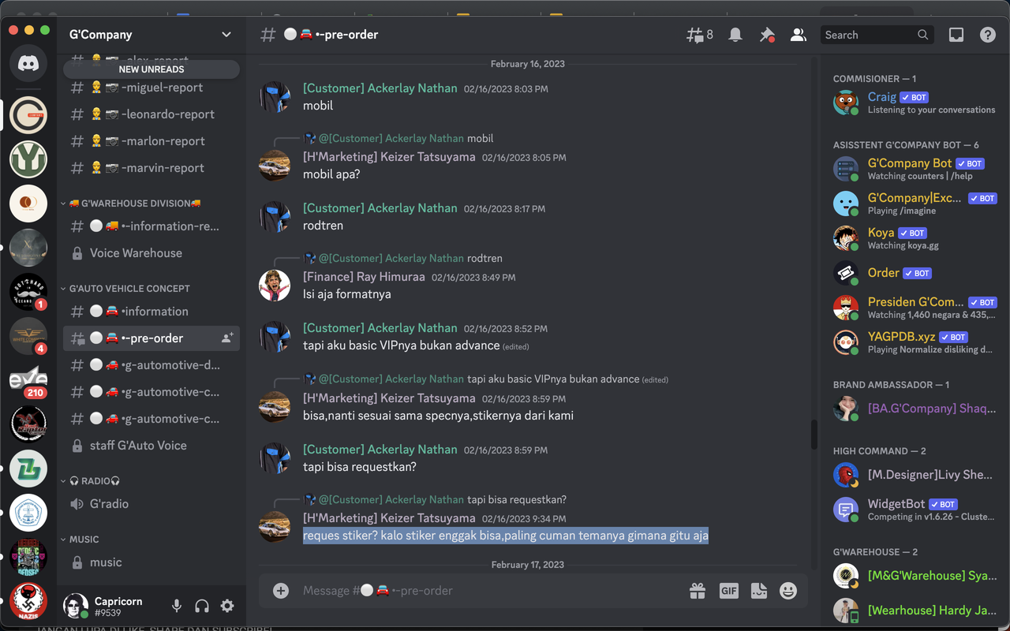Select Koya bot member
This screenshot has height=631, width=1010.
(915, 238)
